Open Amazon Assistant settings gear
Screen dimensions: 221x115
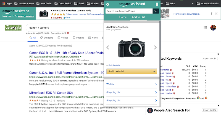(x=107, y=4)
